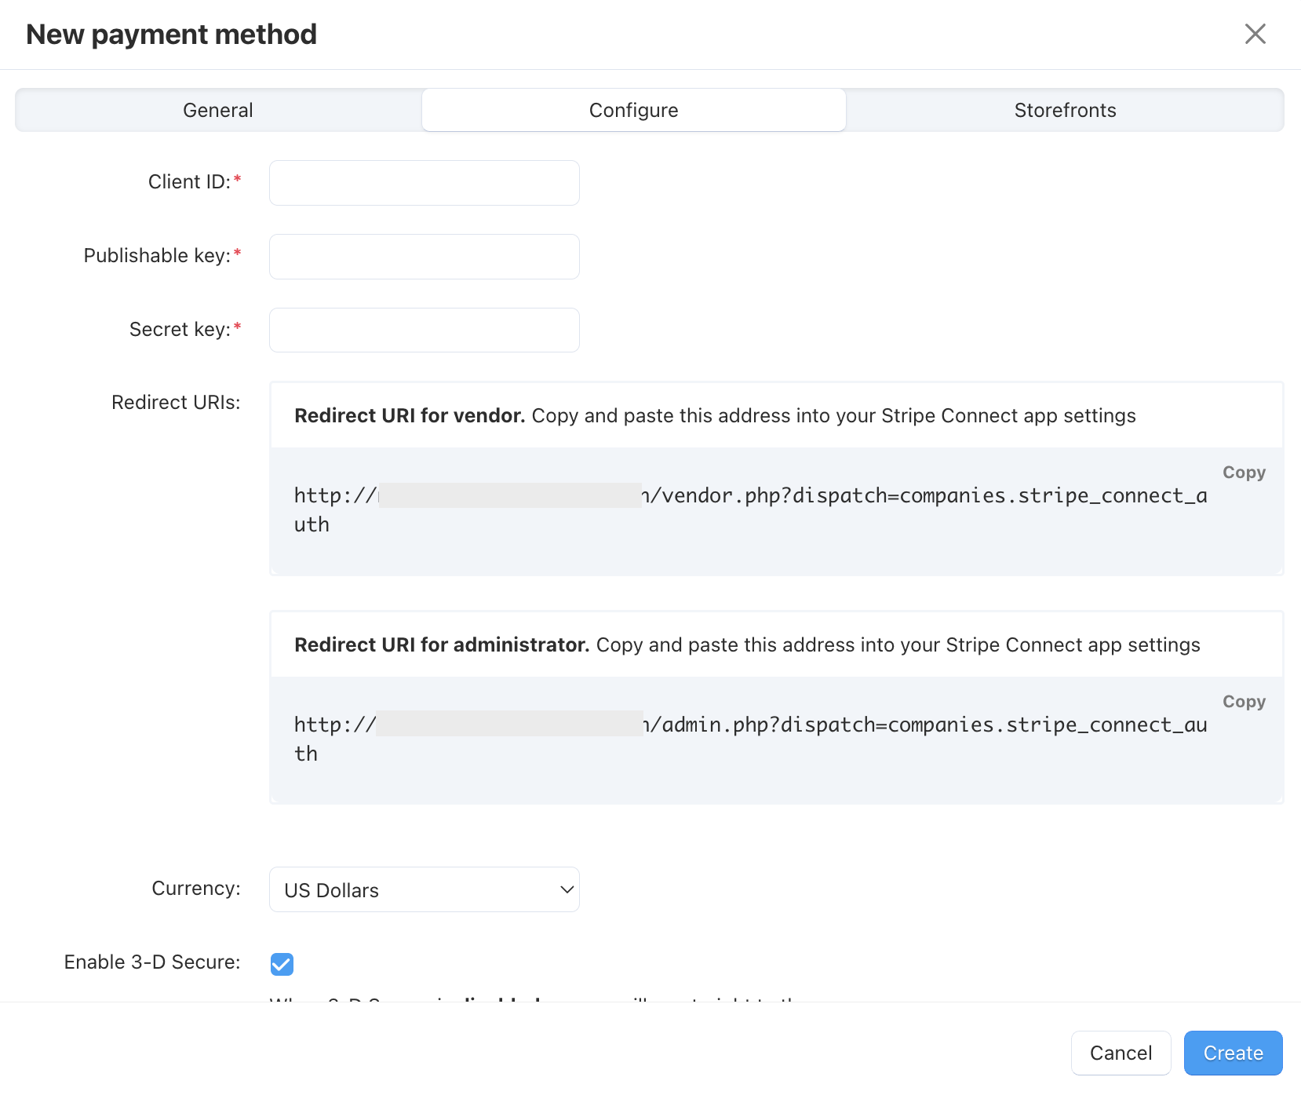This screenshot has height=1099, width=1301.
Task: Click the Secret key text box
Action: (x=425, y=330)
